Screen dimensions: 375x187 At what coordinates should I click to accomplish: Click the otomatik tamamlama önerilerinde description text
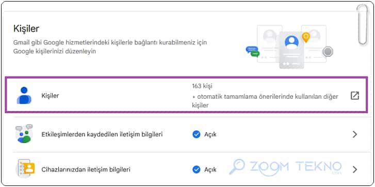pos(265,101)
